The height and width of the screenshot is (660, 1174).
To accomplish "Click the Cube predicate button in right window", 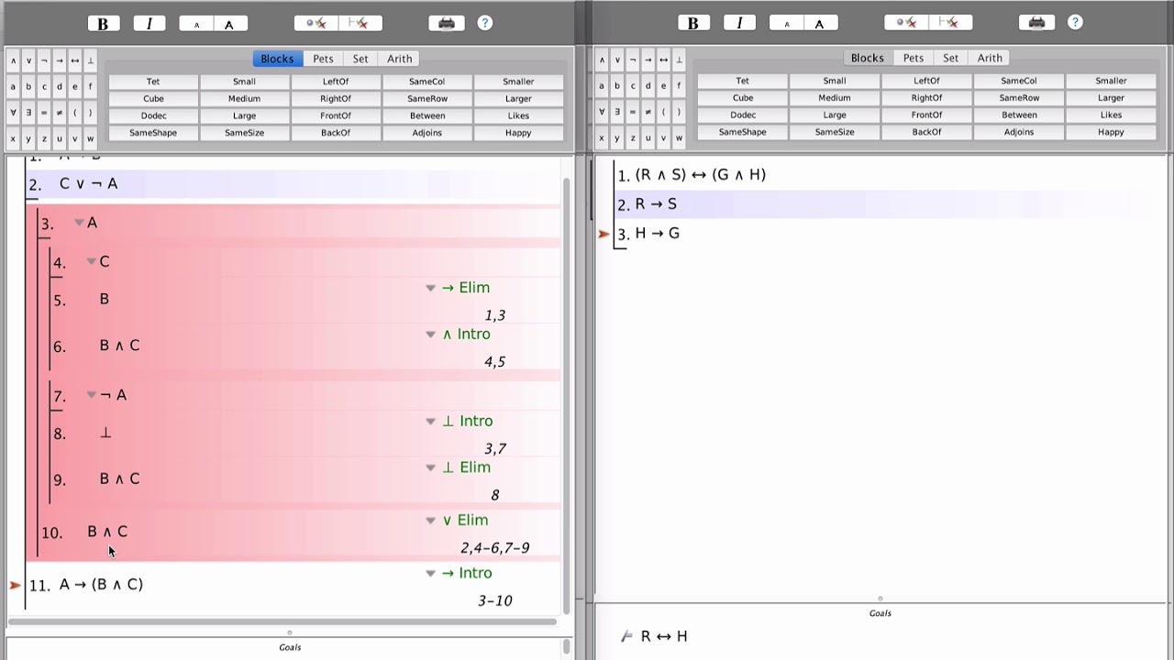I will (x=743, y=98).
